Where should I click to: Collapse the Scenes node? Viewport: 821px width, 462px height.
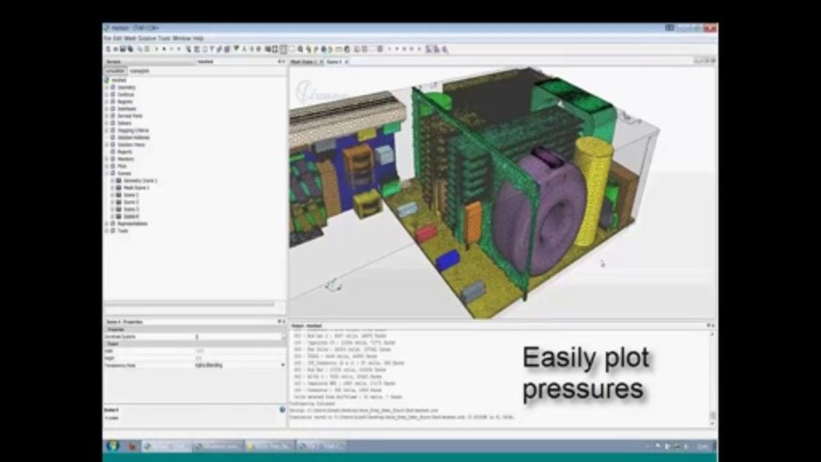click(x=107, y=173)
